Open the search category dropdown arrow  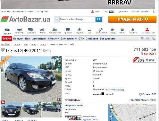[x=57, y=19]
